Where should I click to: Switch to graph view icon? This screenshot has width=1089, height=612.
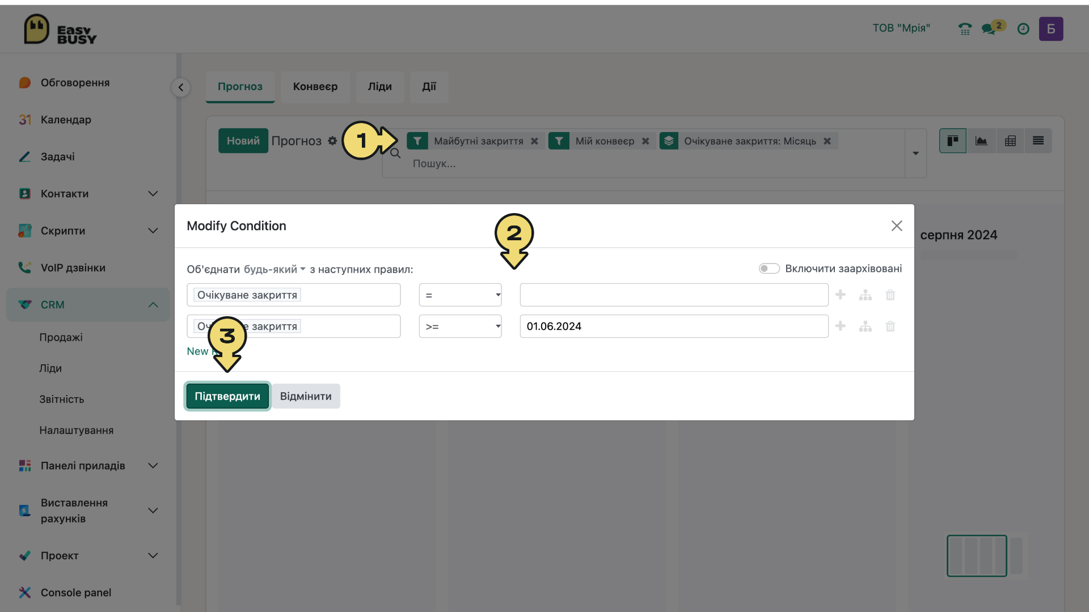[x=981, y=141]
